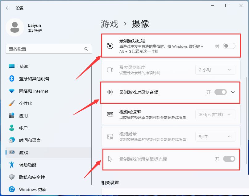Viewport: 249px width, 196px height.
Task: Click the video quality icon beside 视频质量
Action: (x=111, y=136)
